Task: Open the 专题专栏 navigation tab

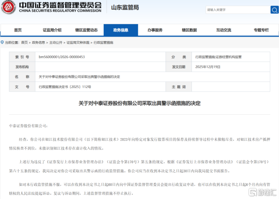Action: tap(261, 30)
